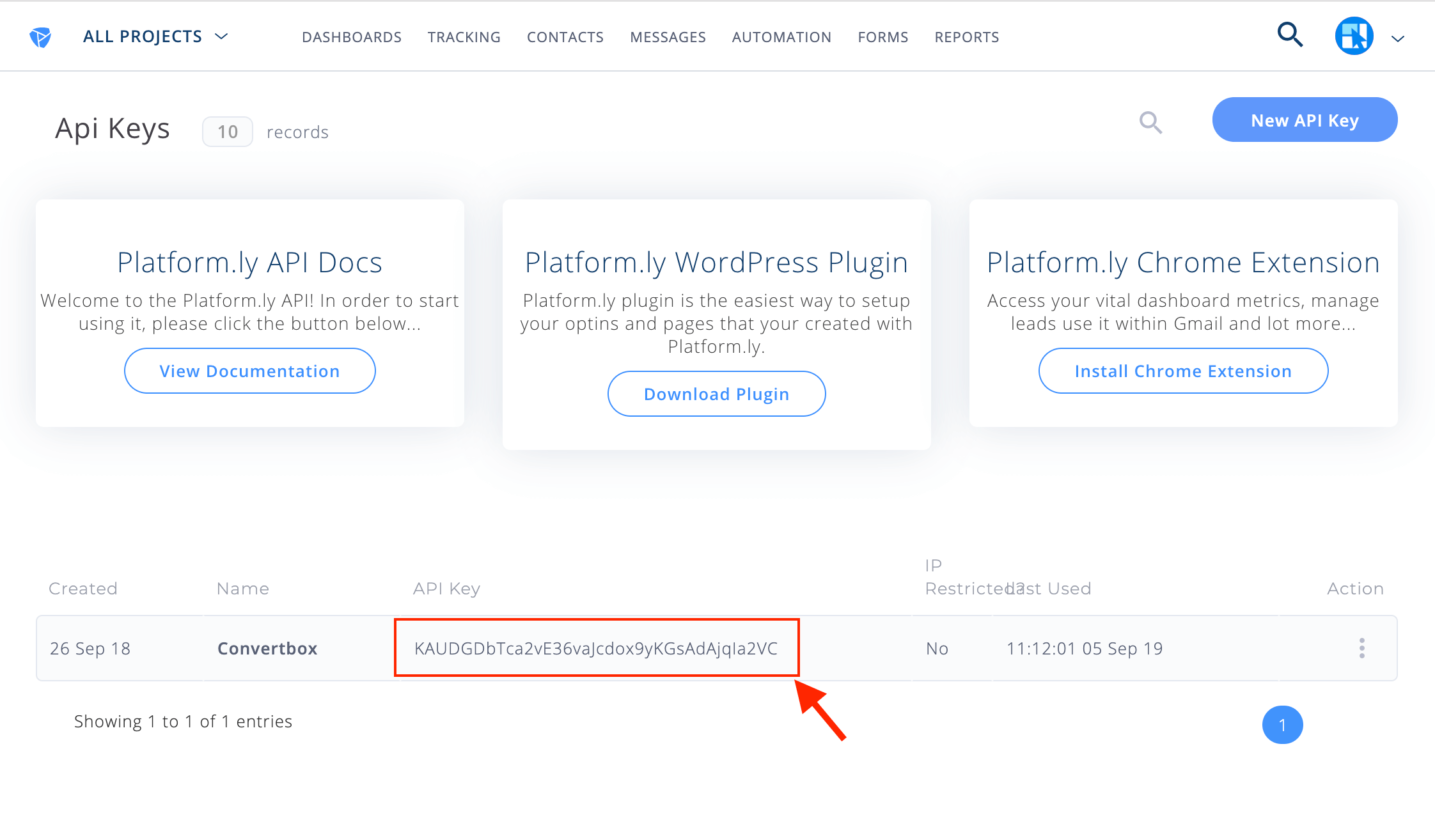Open the global search magnifier in header
1435x813 pixels.
click(x=1290, y=35)
